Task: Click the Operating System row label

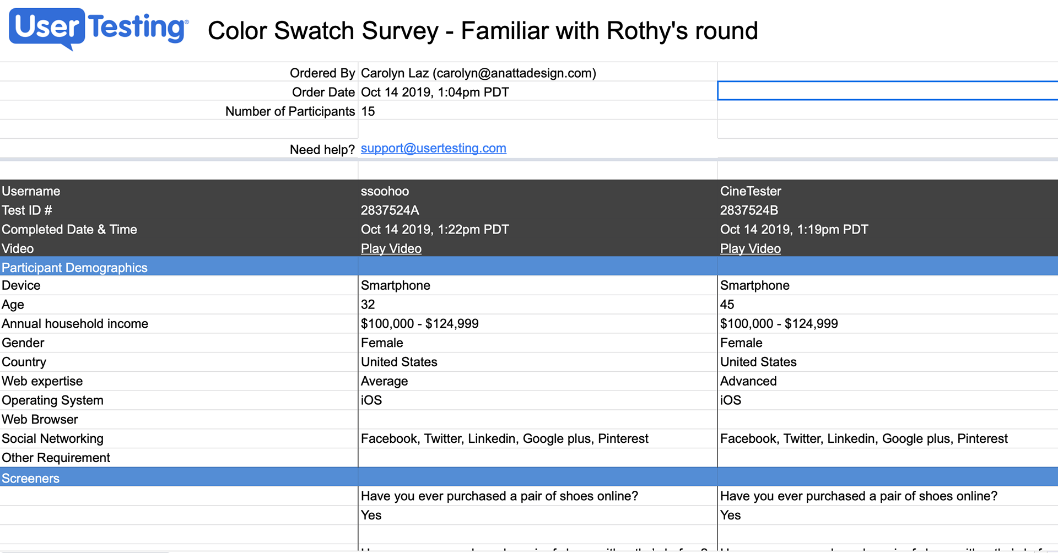Action: coord(52,400)
